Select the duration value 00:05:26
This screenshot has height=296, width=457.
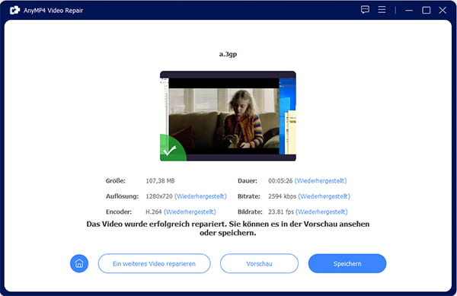pyautogui.click(x=280, y=181)
